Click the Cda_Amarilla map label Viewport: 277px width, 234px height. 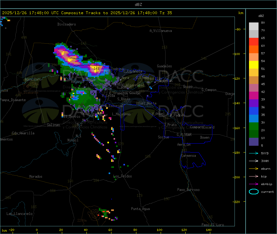pyautogui.click(x=23, y=133)
